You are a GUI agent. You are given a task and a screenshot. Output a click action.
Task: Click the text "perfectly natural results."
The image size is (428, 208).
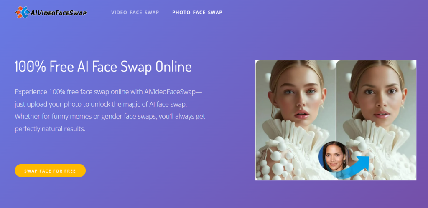click(x=50, y=129)
